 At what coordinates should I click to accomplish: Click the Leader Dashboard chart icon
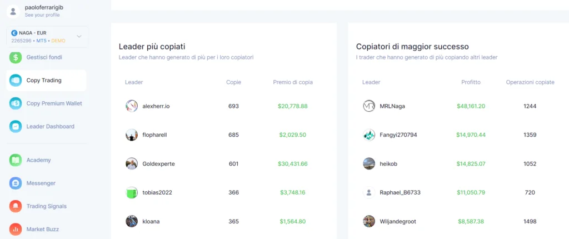tap(16, 126)
